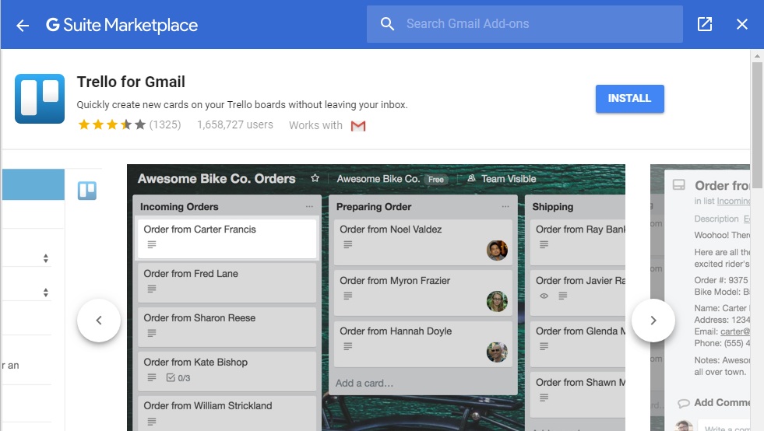
Task: Click Add a card in Preparing Order
Action: (x=364, y=384)
